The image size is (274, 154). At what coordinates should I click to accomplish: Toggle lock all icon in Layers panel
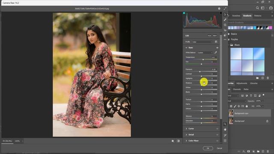point(247,106)
